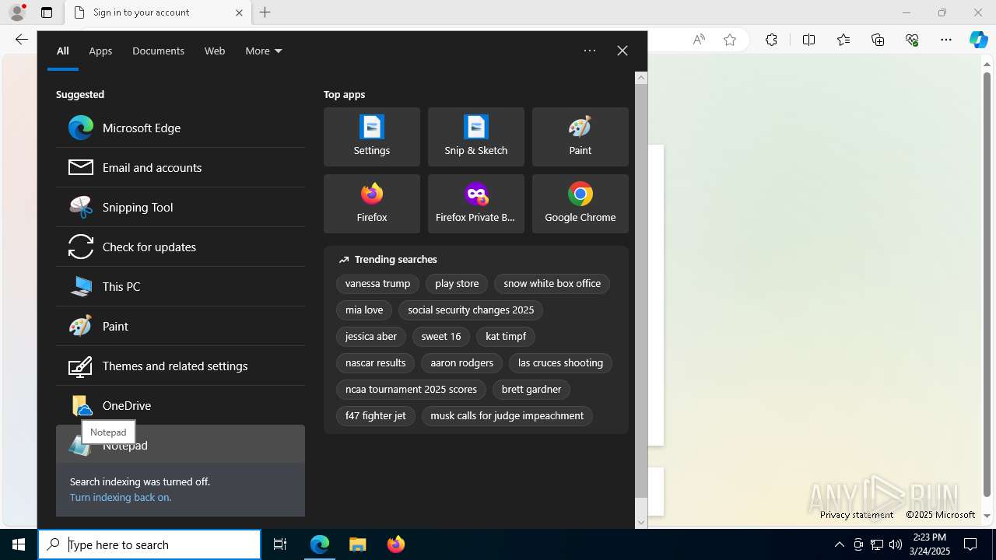
Task: Search trending nascar results
Action: 375,363
